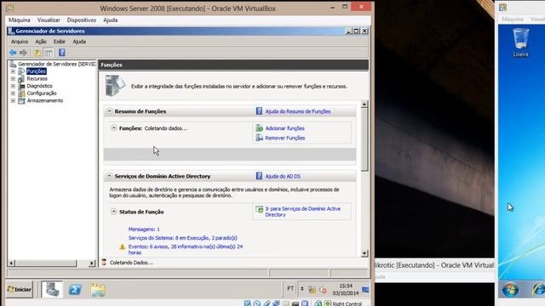Expand the Armazenamento tree node
Screen dimensions: 545x306
13,100
